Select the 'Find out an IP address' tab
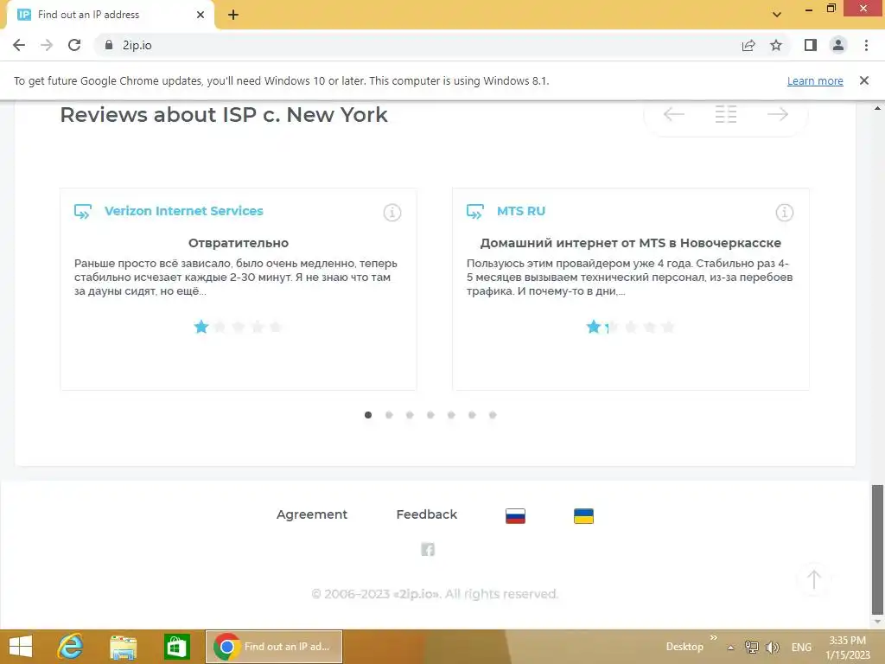885x664 pixels. click(110, 15)
